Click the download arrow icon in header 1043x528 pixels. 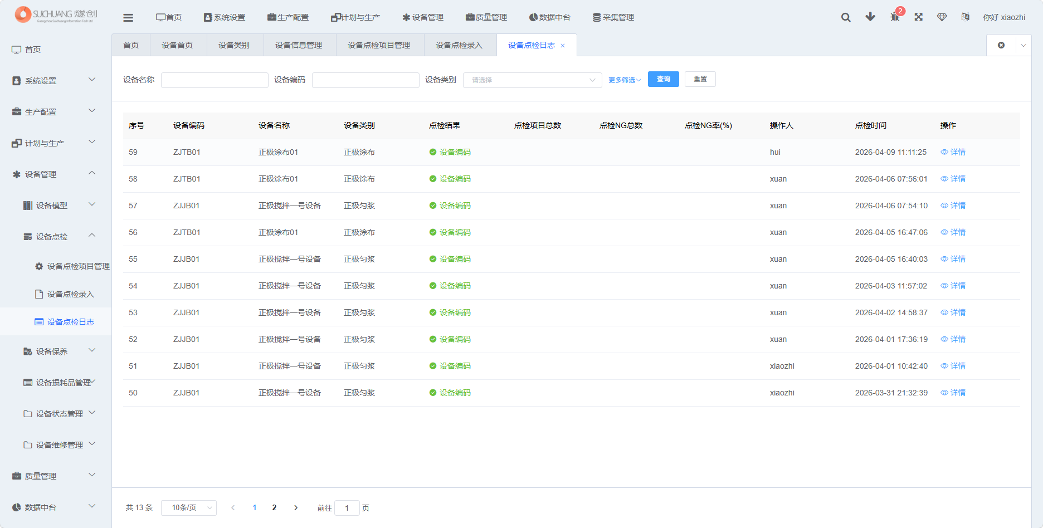870,17
